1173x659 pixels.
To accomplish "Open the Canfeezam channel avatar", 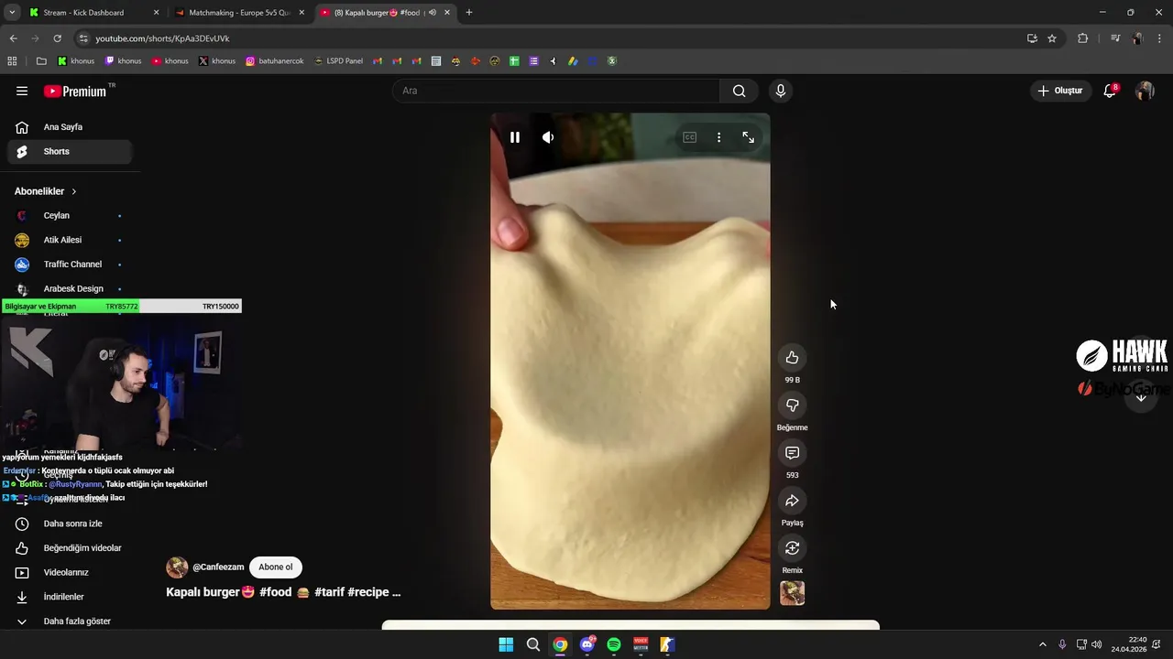I will pyautogui.click(x=177, y=567).
